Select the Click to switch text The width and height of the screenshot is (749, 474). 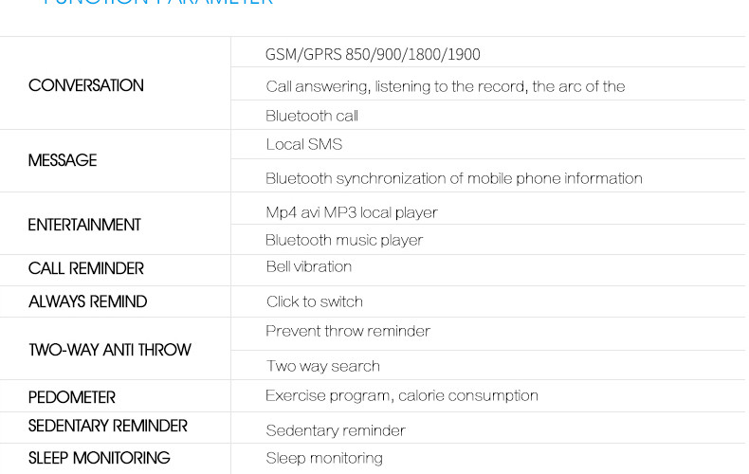315,301
